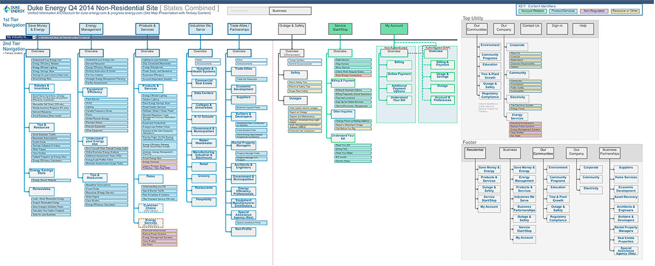Screen dimensions: 655x266
Task: Select Additional Payment Options node
Action: [399, 88]
